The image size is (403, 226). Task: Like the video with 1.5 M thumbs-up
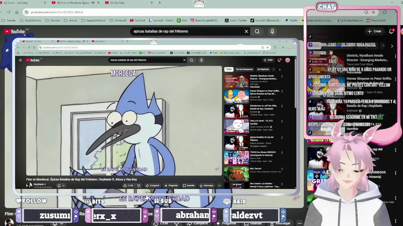point(128,186)
